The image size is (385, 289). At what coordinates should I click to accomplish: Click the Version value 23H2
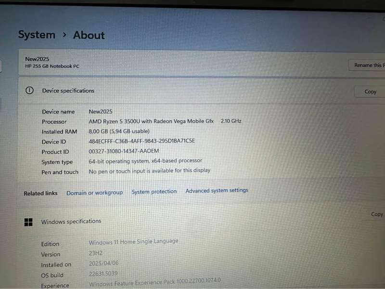[95, 253]
